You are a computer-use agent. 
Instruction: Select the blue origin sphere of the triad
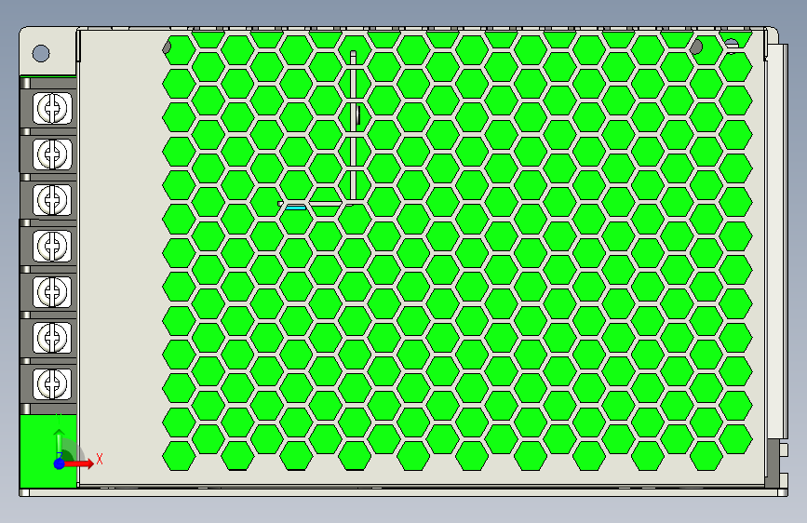[60, 463]
